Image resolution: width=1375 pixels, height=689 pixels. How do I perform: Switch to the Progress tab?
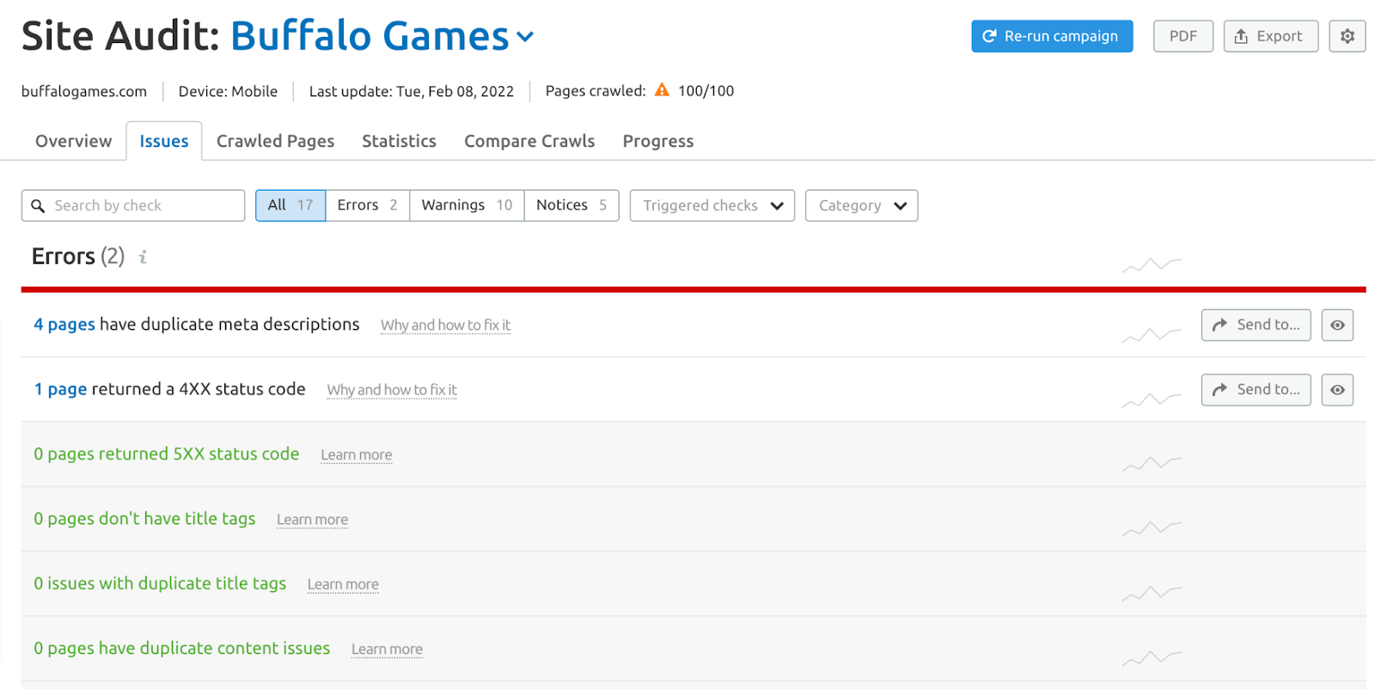coord(658,141)
